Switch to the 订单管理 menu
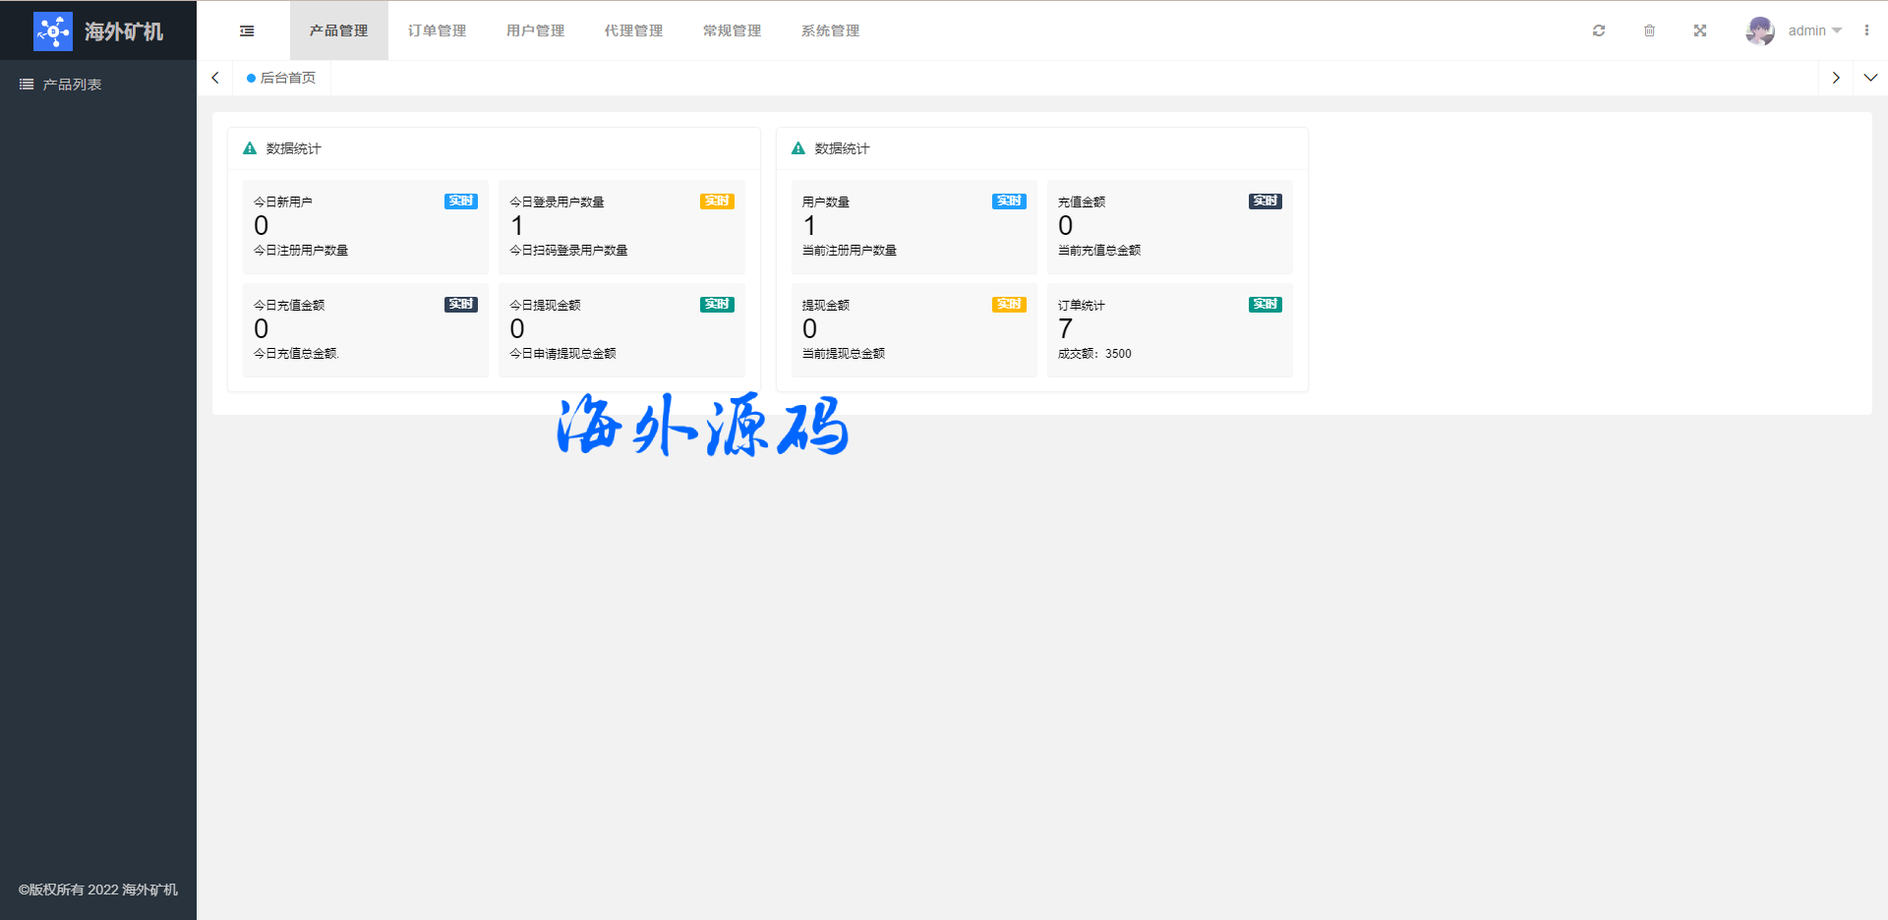This screenshot has height=920, width=1888. click(438, 31)
